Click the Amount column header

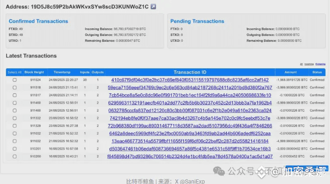tap(290, 72)
